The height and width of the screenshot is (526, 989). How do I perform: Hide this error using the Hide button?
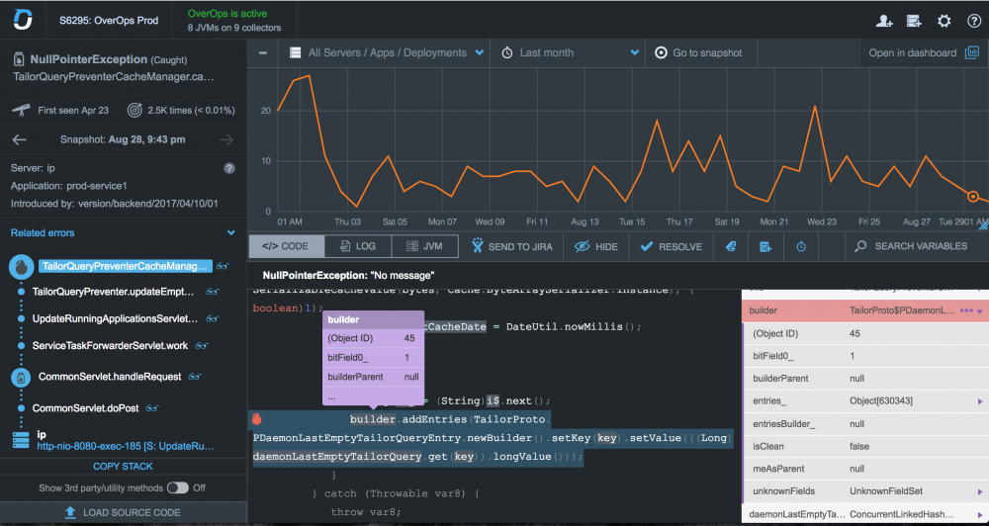(595, 246)
